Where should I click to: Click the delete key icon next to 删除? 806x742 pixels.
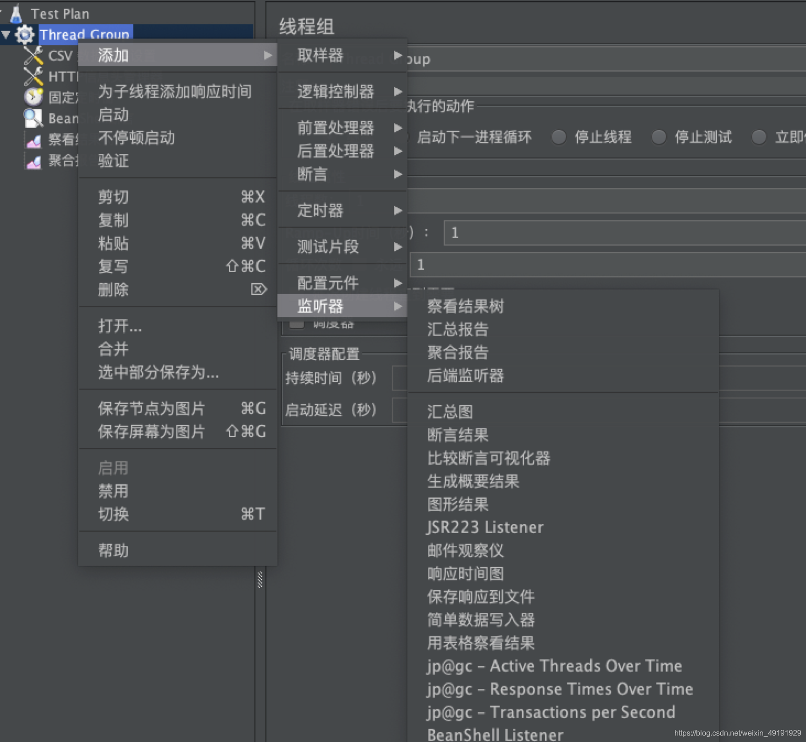(259, 289)
